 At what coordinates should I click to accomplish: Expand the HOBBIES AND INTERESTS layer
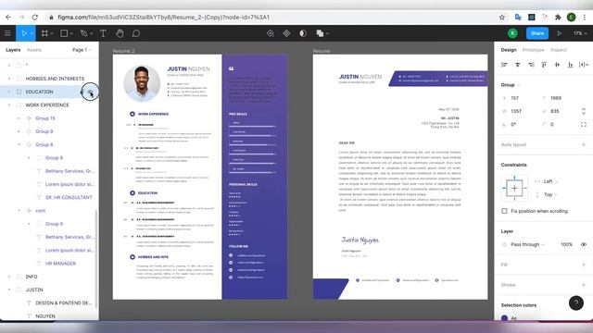point(9,79)
